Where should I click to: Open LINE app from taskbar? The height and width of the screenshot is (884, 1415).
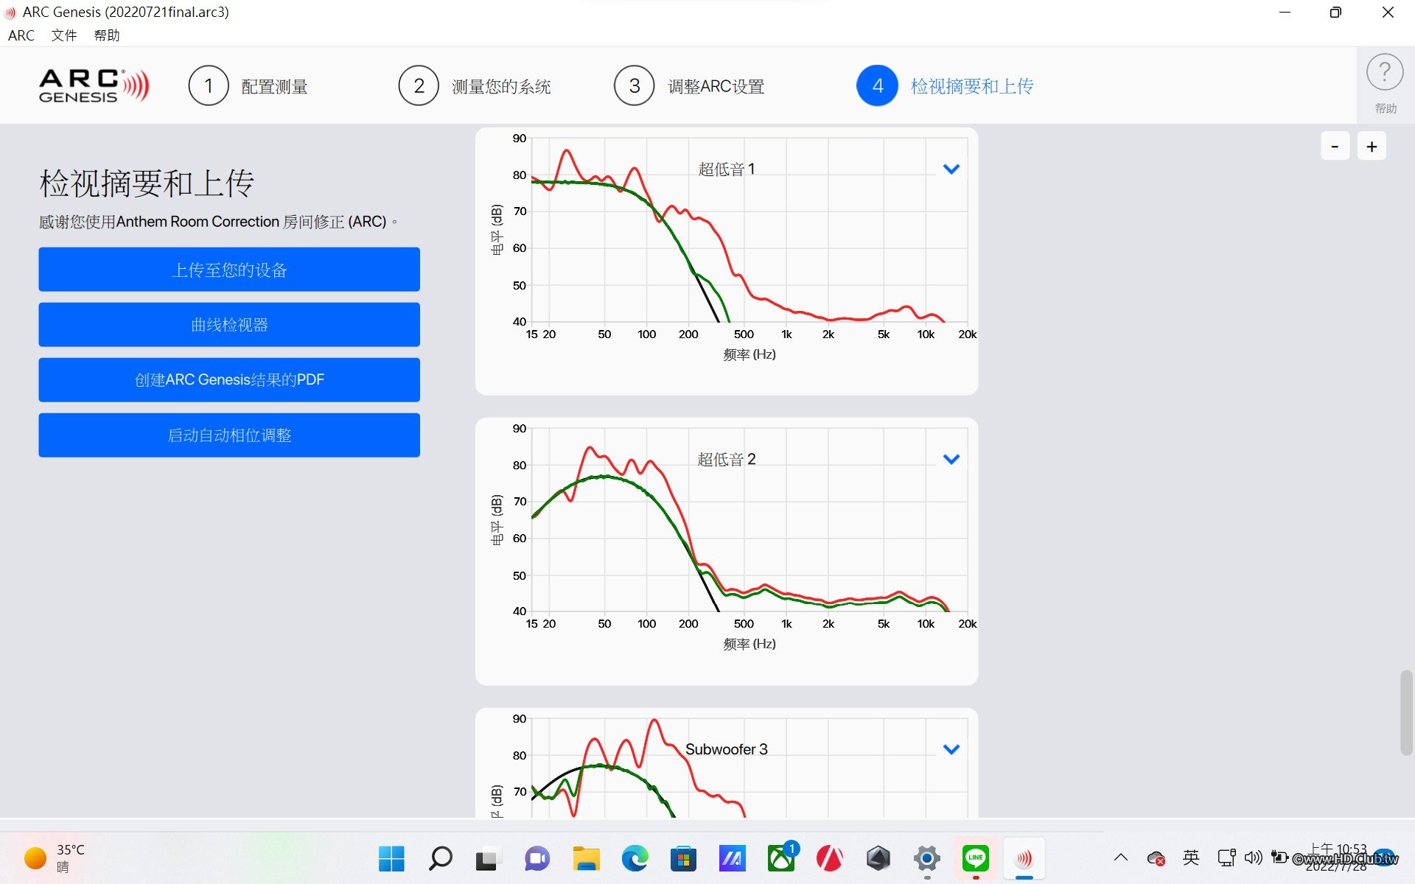[x=976, y=858]
